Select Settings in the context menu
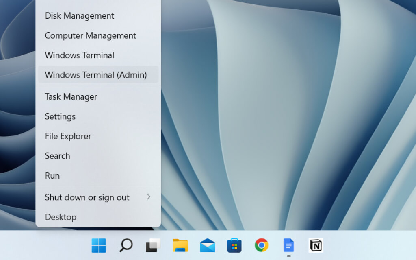The image size is (416, 260). tap(98, 116)
